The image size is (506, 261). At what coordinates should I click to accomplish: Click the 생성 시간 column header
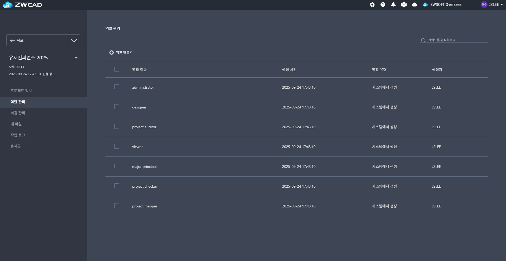[x=289, y=70]
